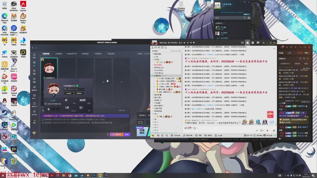The height and width of the screenshot is (178, 317).
Task: Select the first matchmaking tab in Perfect World Arena
Action: [46, 54]
